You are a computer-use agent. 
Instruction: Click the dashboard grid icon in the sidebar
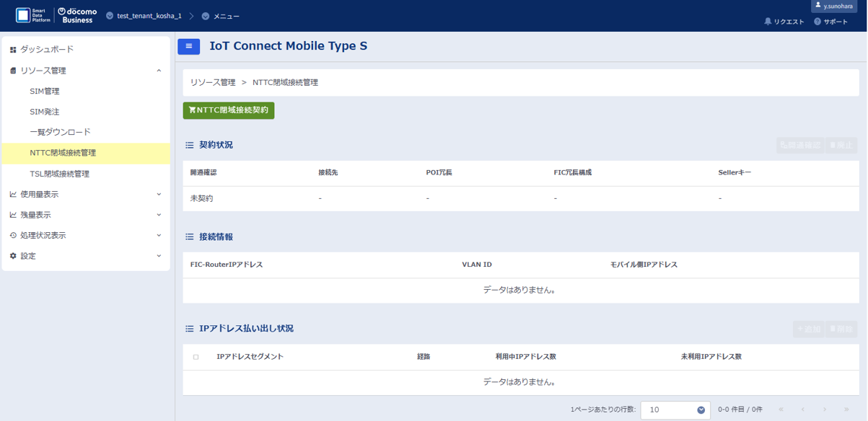(x=13, y=50)
